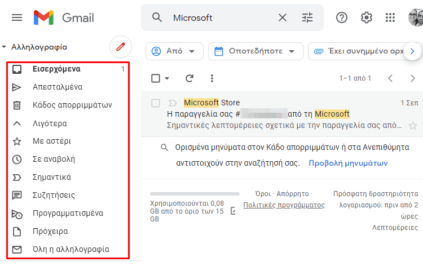Image resolution: width=423 pixels, height=266 pixels.
Task: Tick the select all checkbox
Action: coord(156,78)
